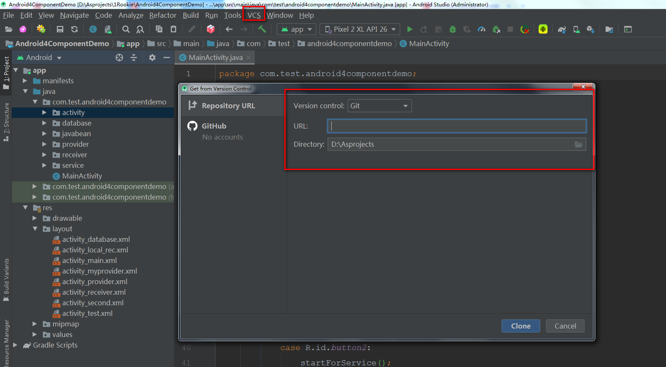This screenshot has height=367, width=666.
Task: Select MainActivity class in project tree
Action: 82,176
